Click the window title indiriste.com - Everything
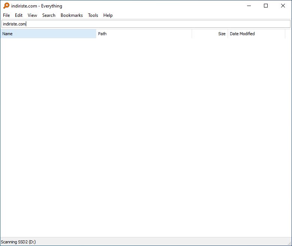Viewport: 292px width, 246px height. click(x=37, y=6)
